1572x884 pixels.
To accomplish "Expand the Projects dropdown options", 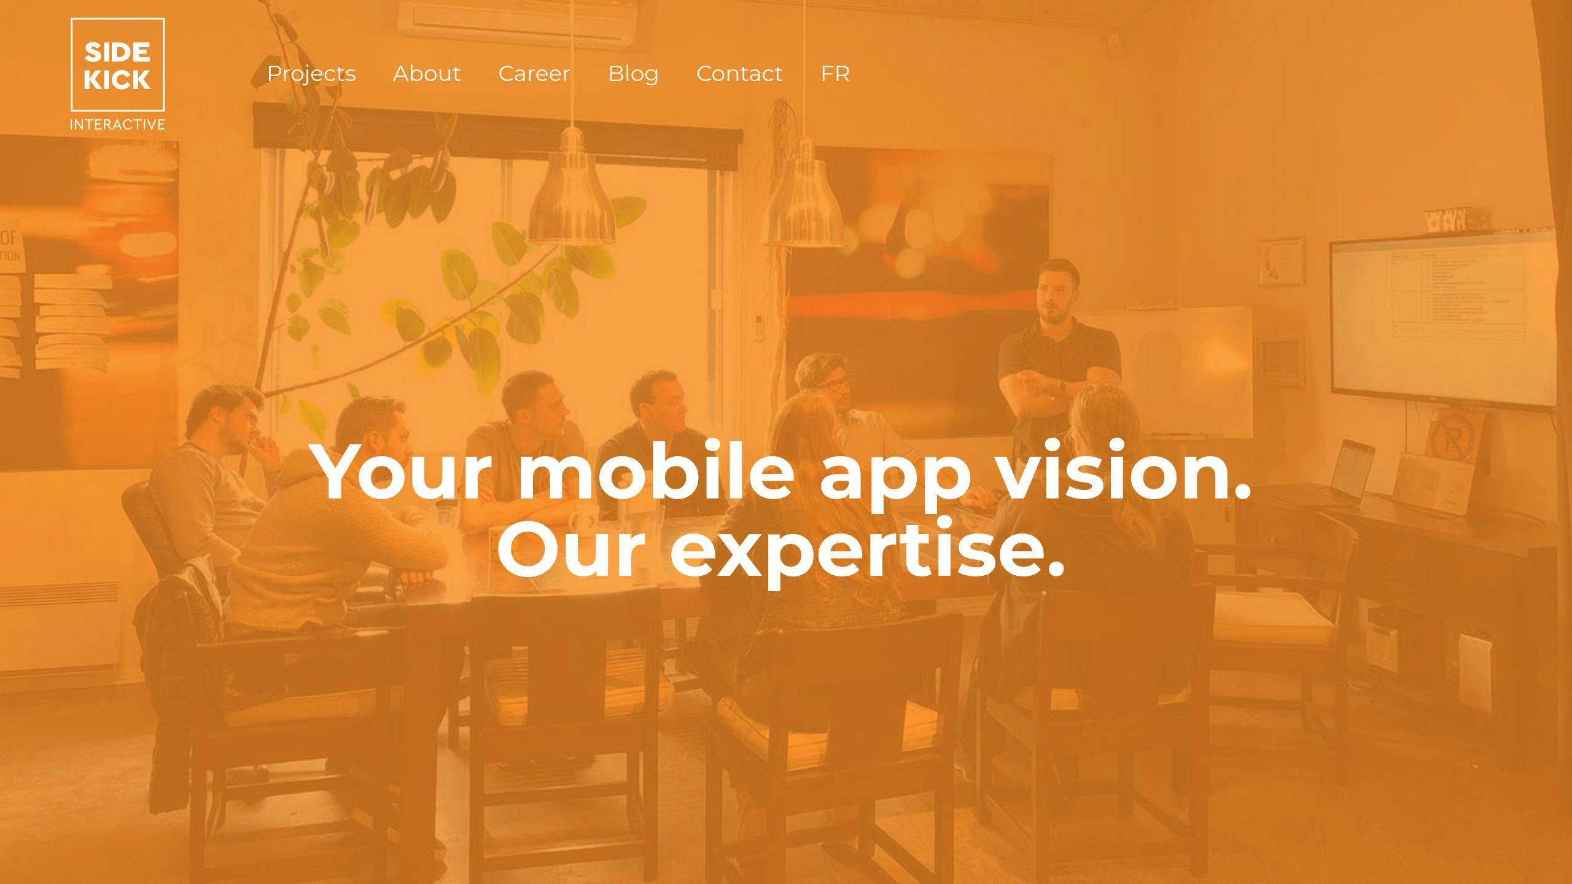I will click(311, 74).
